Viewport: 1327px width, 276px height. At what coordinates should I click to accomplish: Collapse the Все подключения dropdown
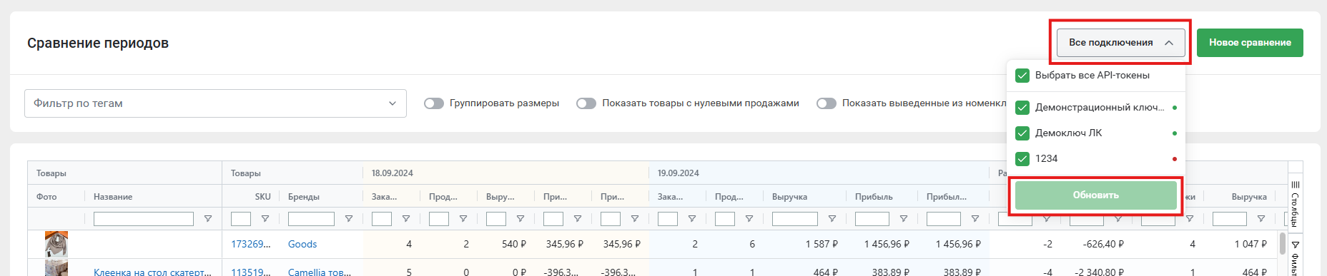click(x=1121, y=43)
